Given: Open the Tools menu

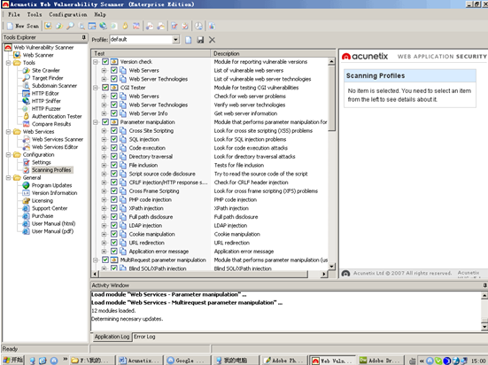Looking at the screenshot, I should tap(35, 15).
